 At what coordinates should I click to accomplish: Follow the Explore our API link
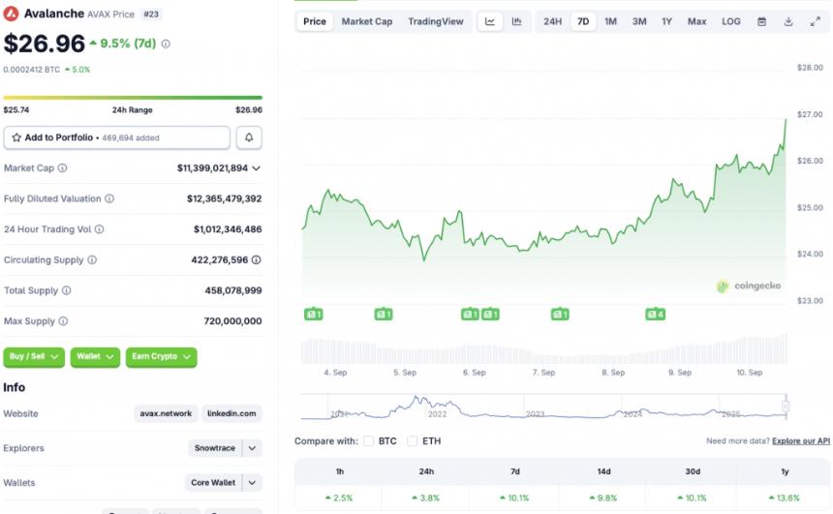tap(801, 441)
